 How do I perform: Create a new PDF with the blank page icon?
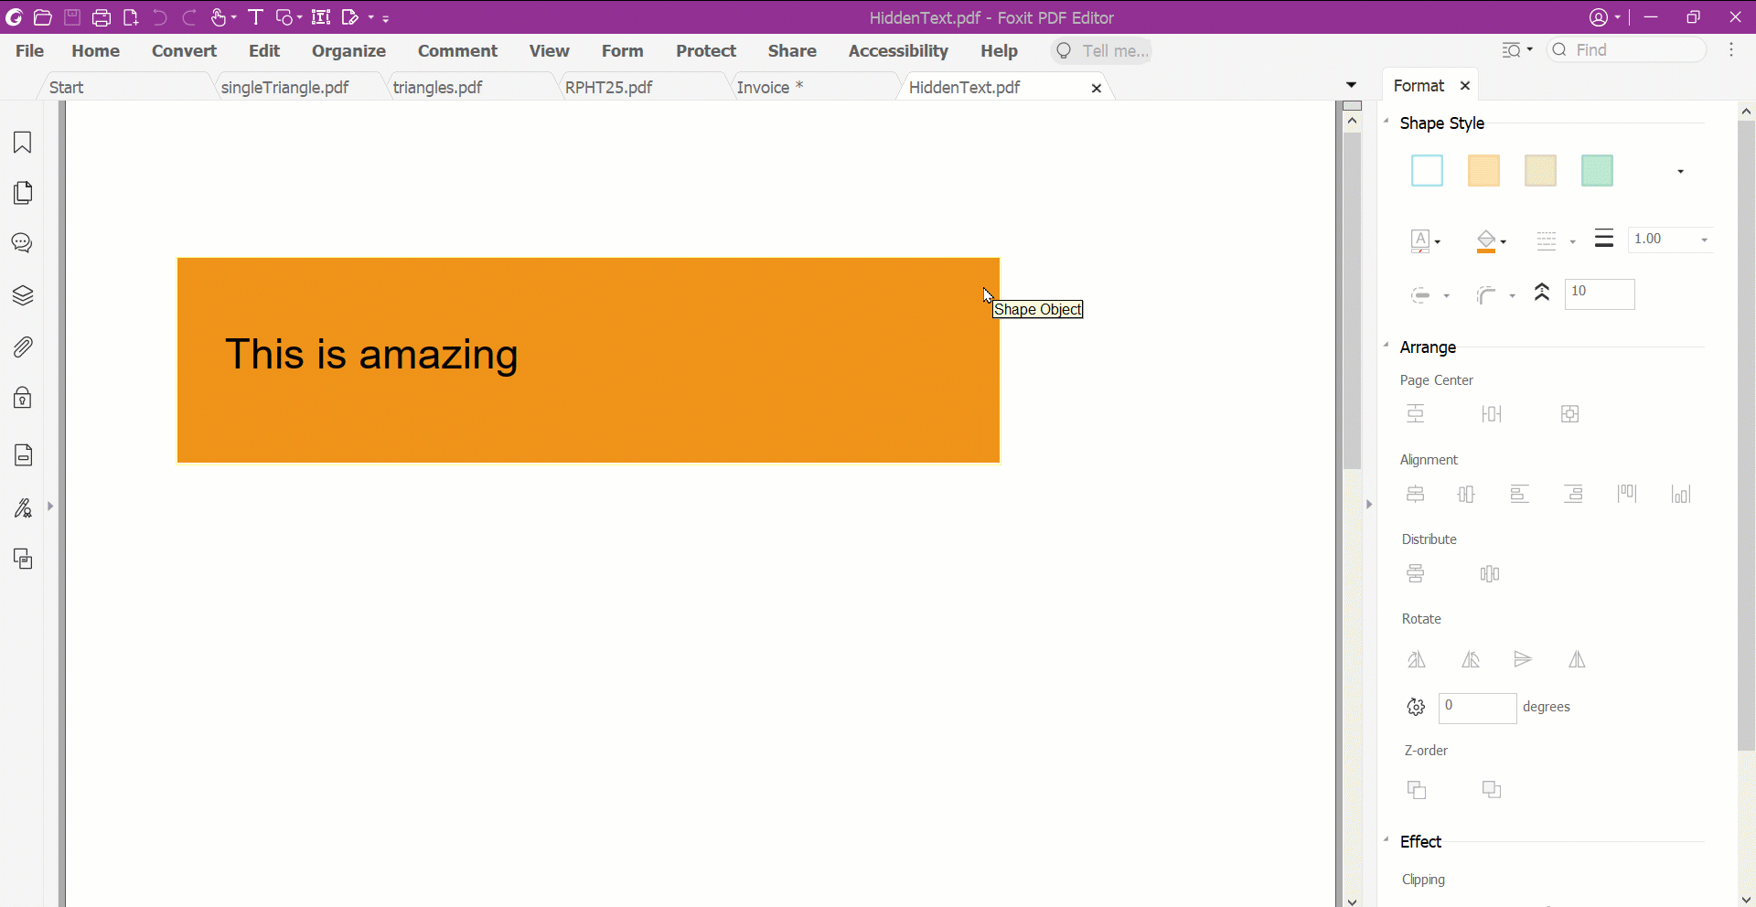(131, 17)
